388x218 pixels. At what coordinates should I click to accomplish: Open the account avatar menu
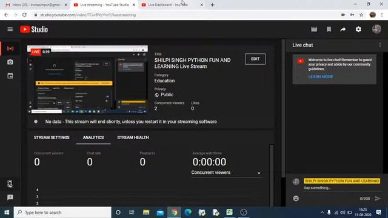[376, 29]
